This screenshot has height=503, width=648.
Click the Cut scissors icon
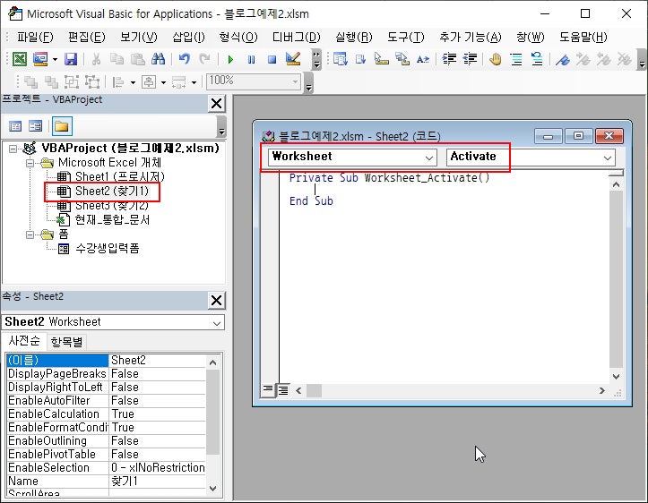(96, 59)
